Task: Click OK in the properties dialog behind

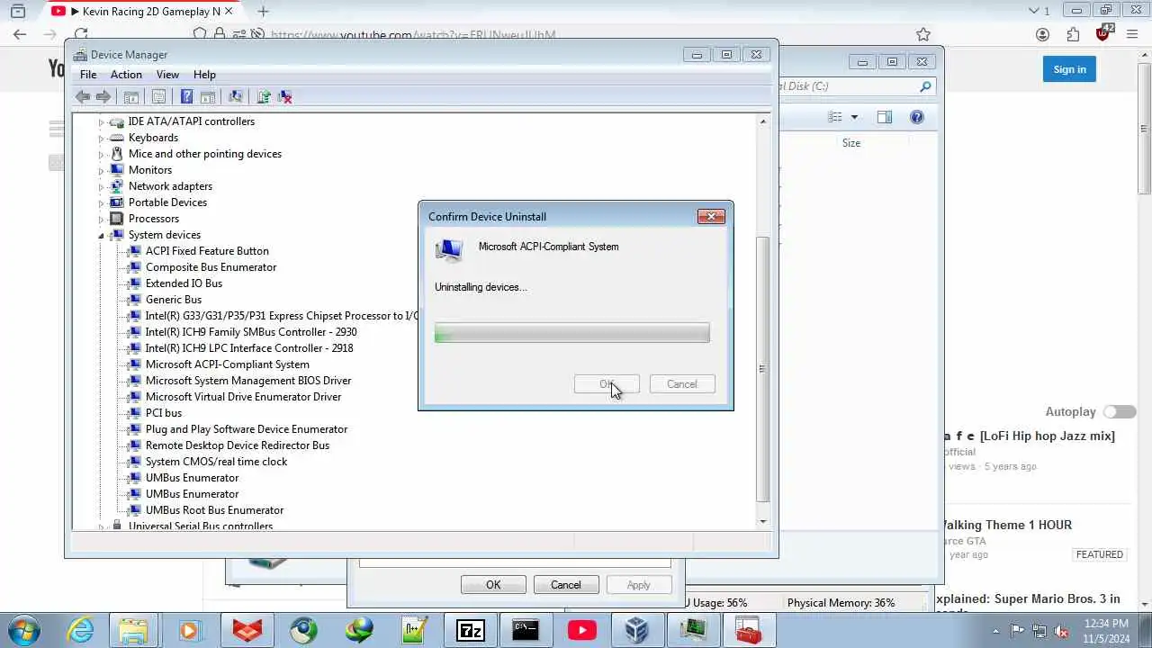Action: click(493, 585)
